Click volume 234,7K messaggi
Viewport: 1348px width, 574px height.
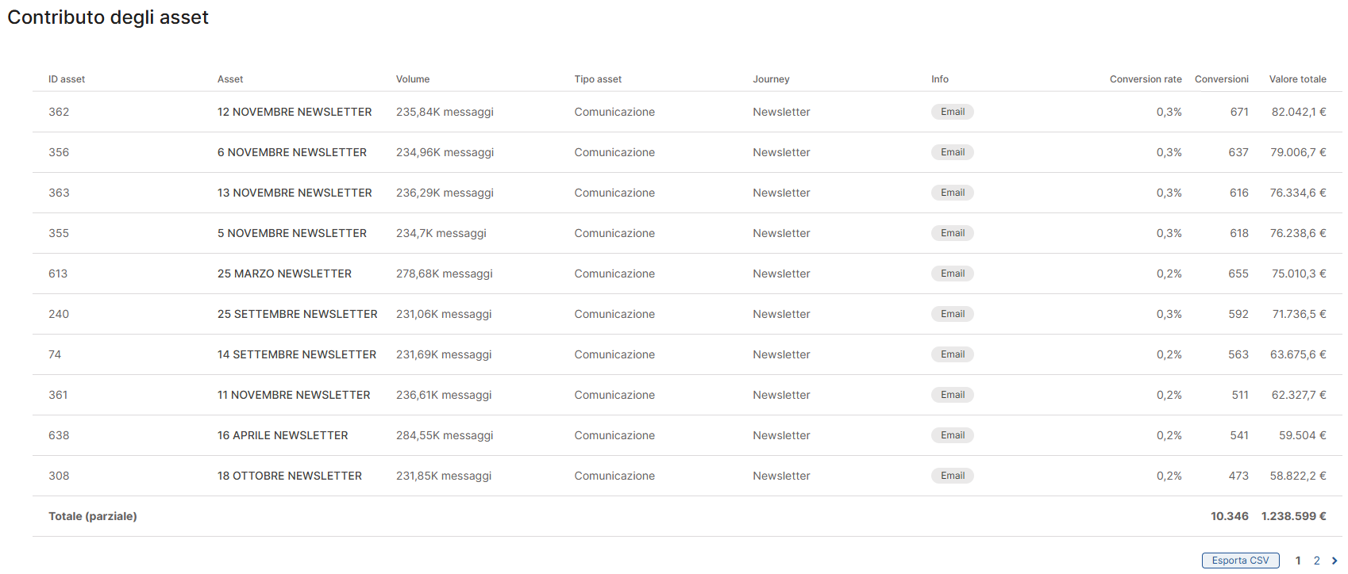click(x=441, y=233)
